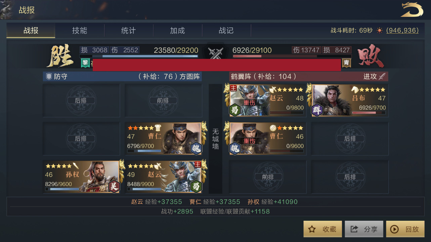Click the 魏 badge on defender 曹仁
Viewport: 431px width, 242px height.
[x=196, y=148]
